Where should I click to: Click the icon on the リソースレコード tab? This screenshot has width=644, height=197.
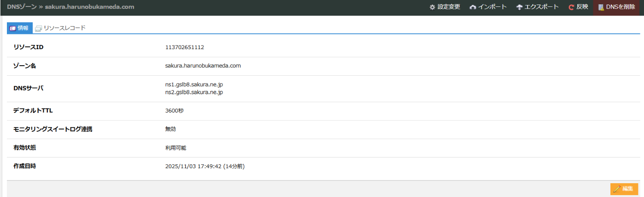pyautogui.click(x=39, y=28)
